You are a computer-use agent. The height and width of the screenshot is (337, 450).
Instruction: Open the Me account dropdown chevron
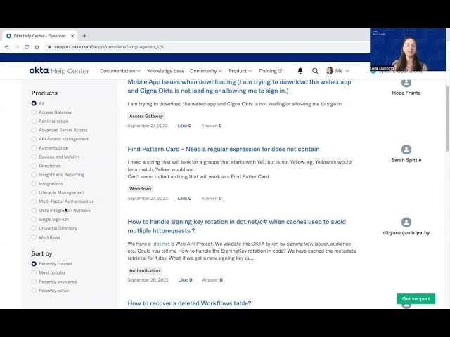pos(347,71)
